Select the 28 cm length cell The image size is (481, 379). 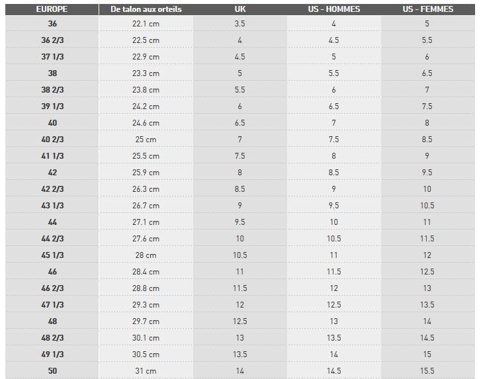coord(146,255)
